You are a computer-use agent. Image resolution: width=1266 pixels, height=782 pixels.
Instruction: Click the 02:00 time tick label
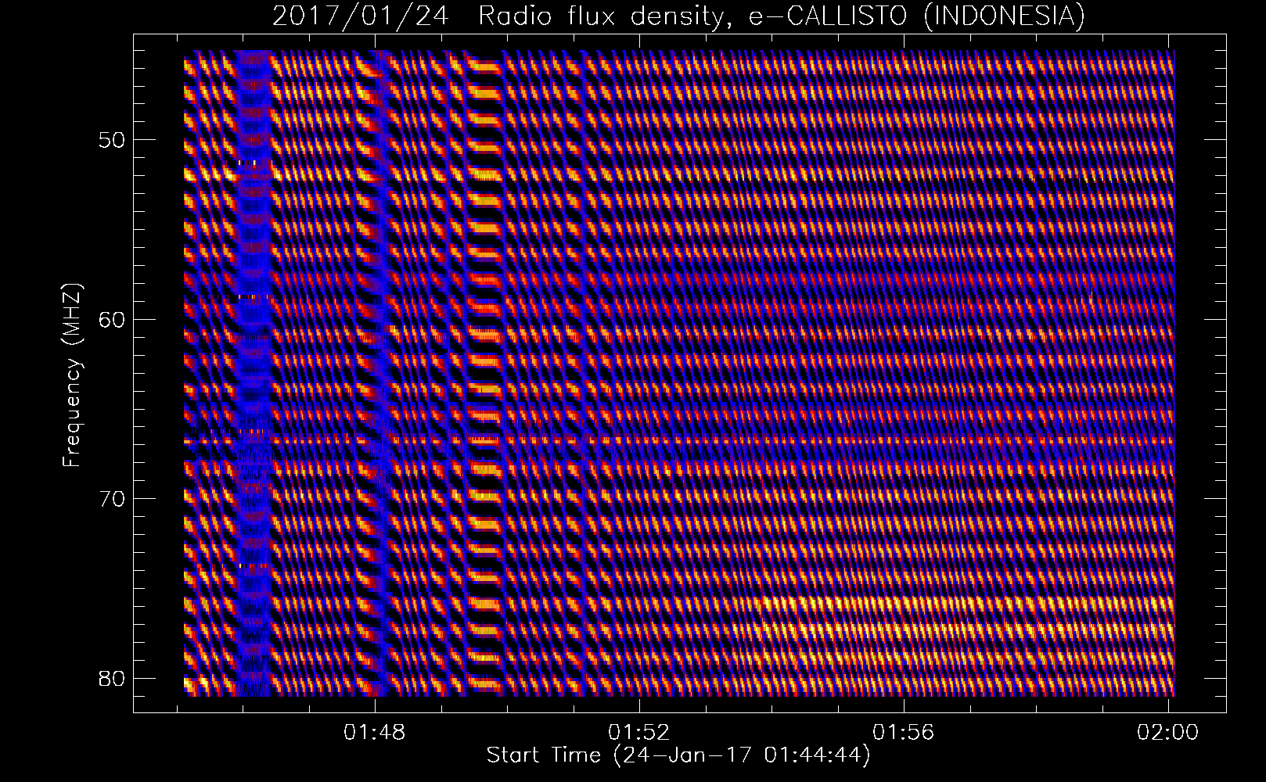1169,732
